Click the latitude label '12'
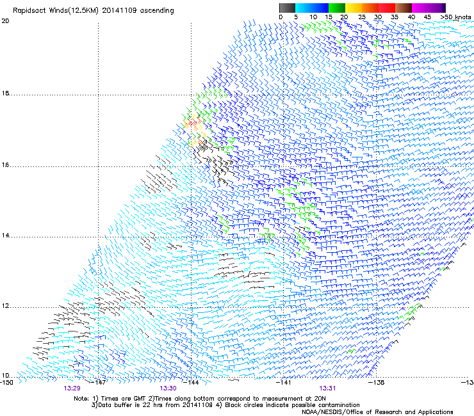This screenshot has height=416, width=474. (5, 306)
